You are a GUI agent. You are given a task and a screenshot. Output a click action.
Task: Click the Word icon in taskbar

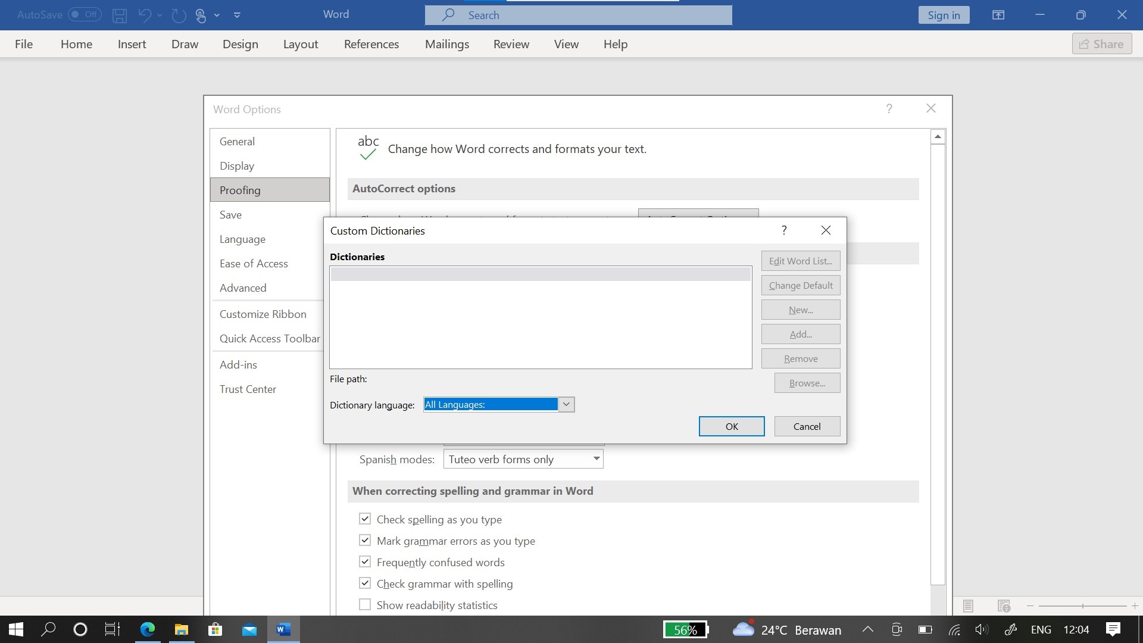[283, 629]
